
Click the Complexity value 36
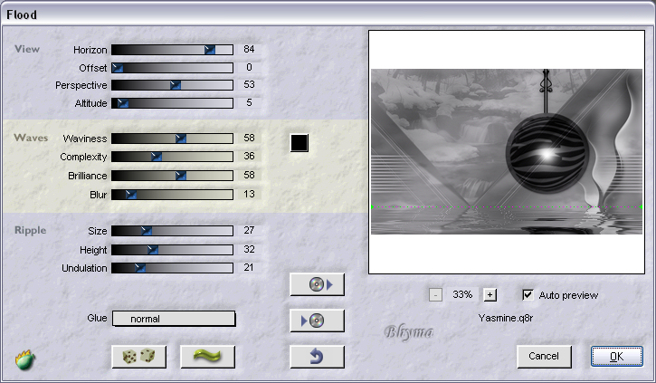[x=249, y=156]
